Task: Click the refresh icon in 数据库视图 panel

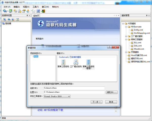Action: (17, 19)
